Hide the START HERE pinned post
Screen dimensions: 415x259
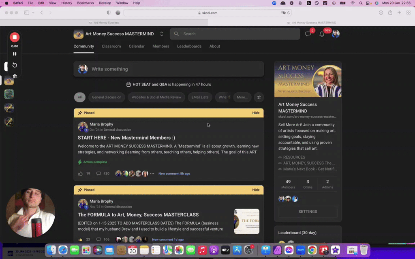coord(256,113)
